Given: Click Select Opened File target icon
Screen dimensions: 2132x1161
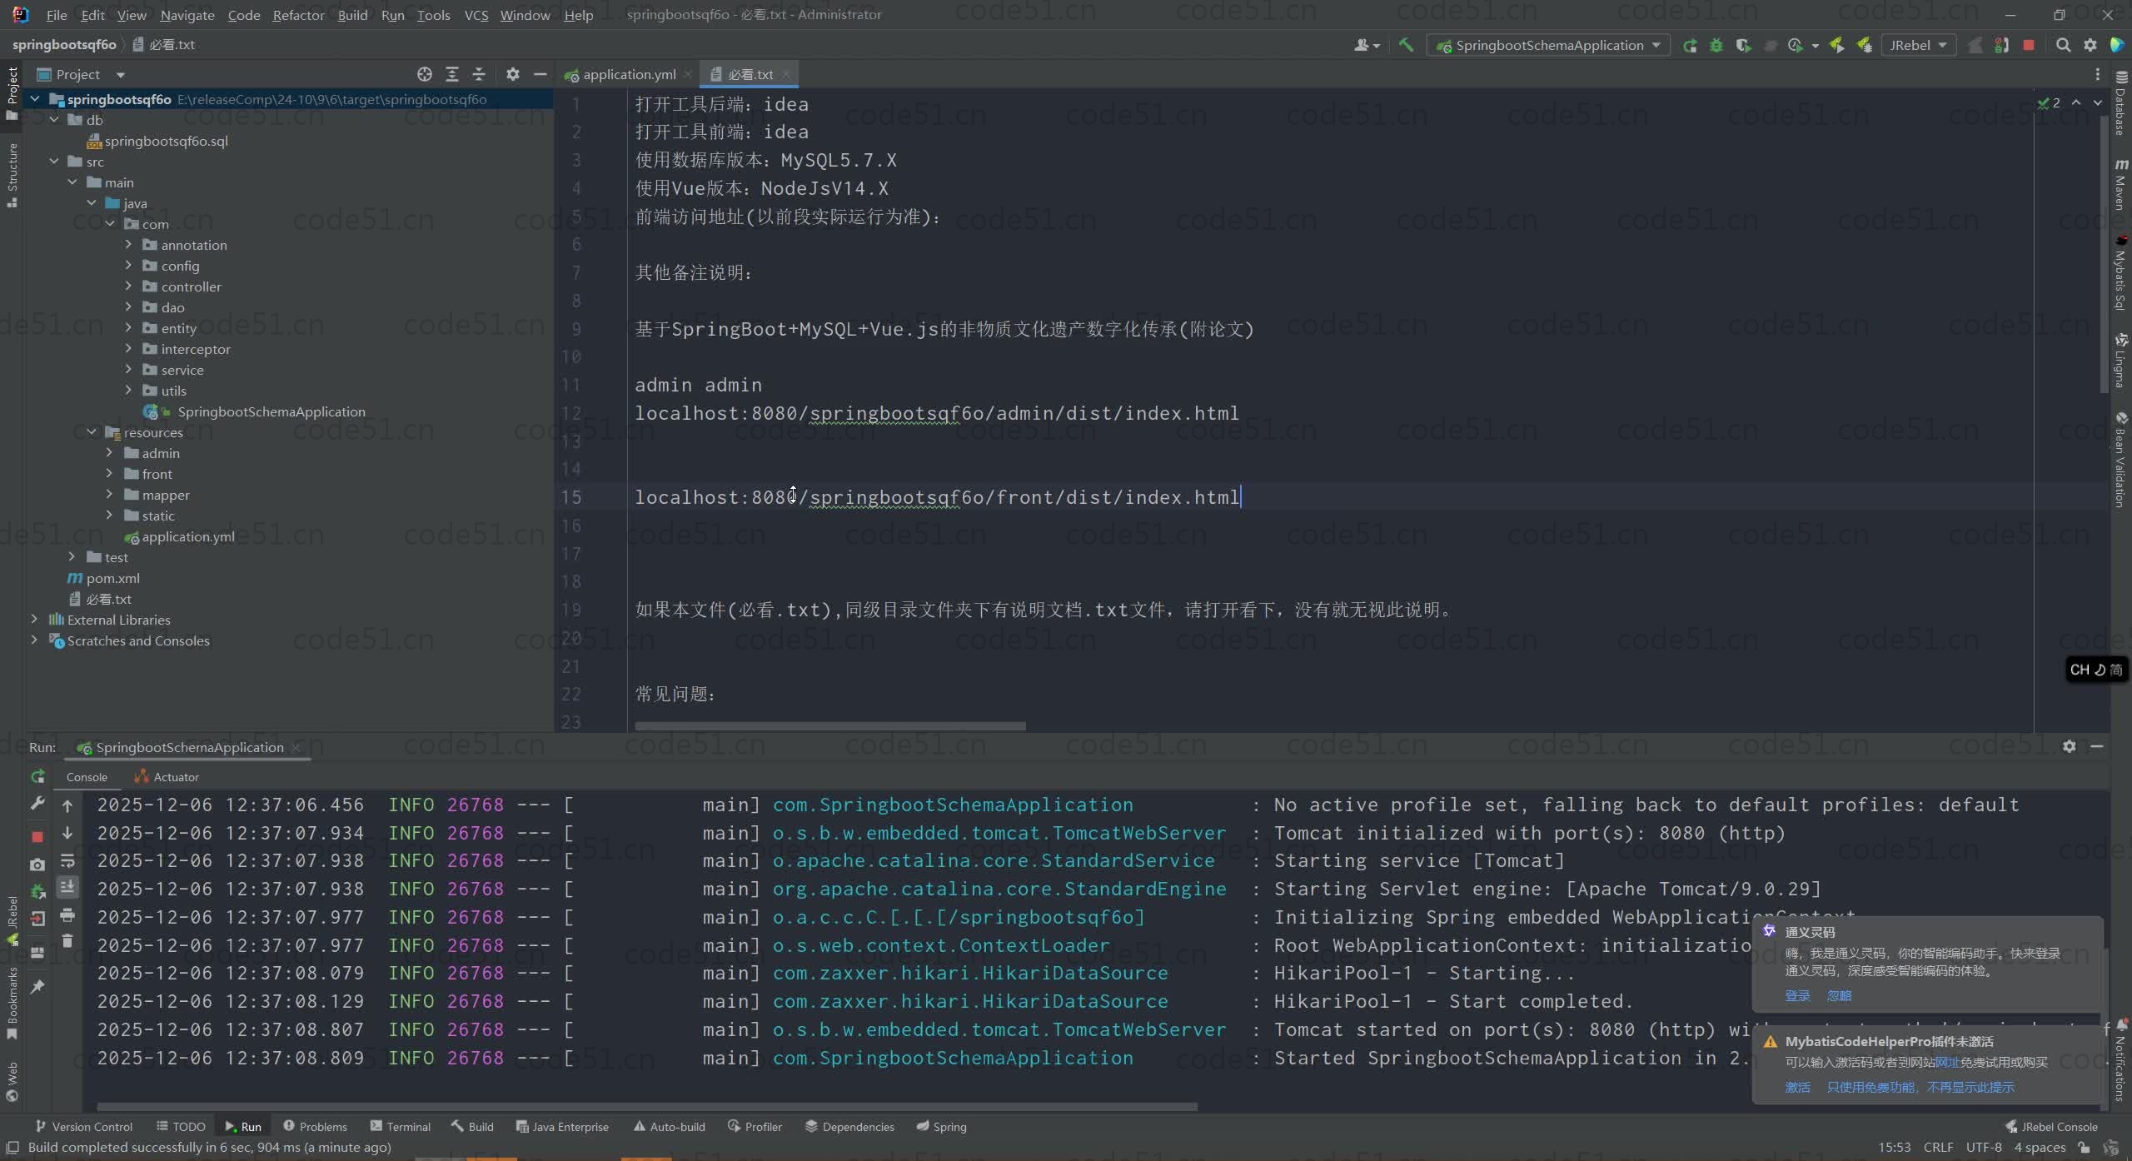Looking at the screenshot, I should tap(425, 74).
